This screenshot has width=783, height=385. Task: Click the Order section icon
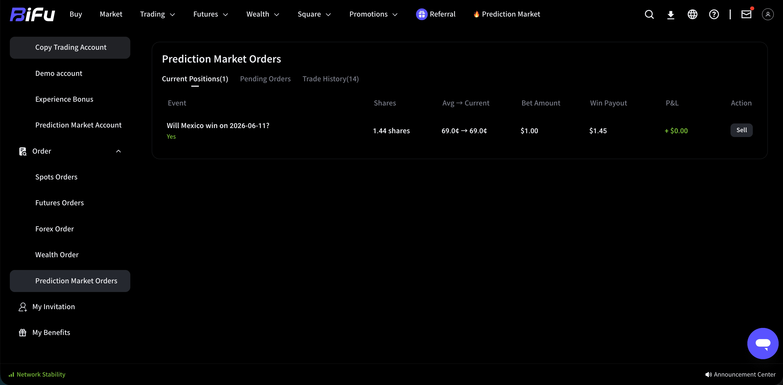(23, 151)
